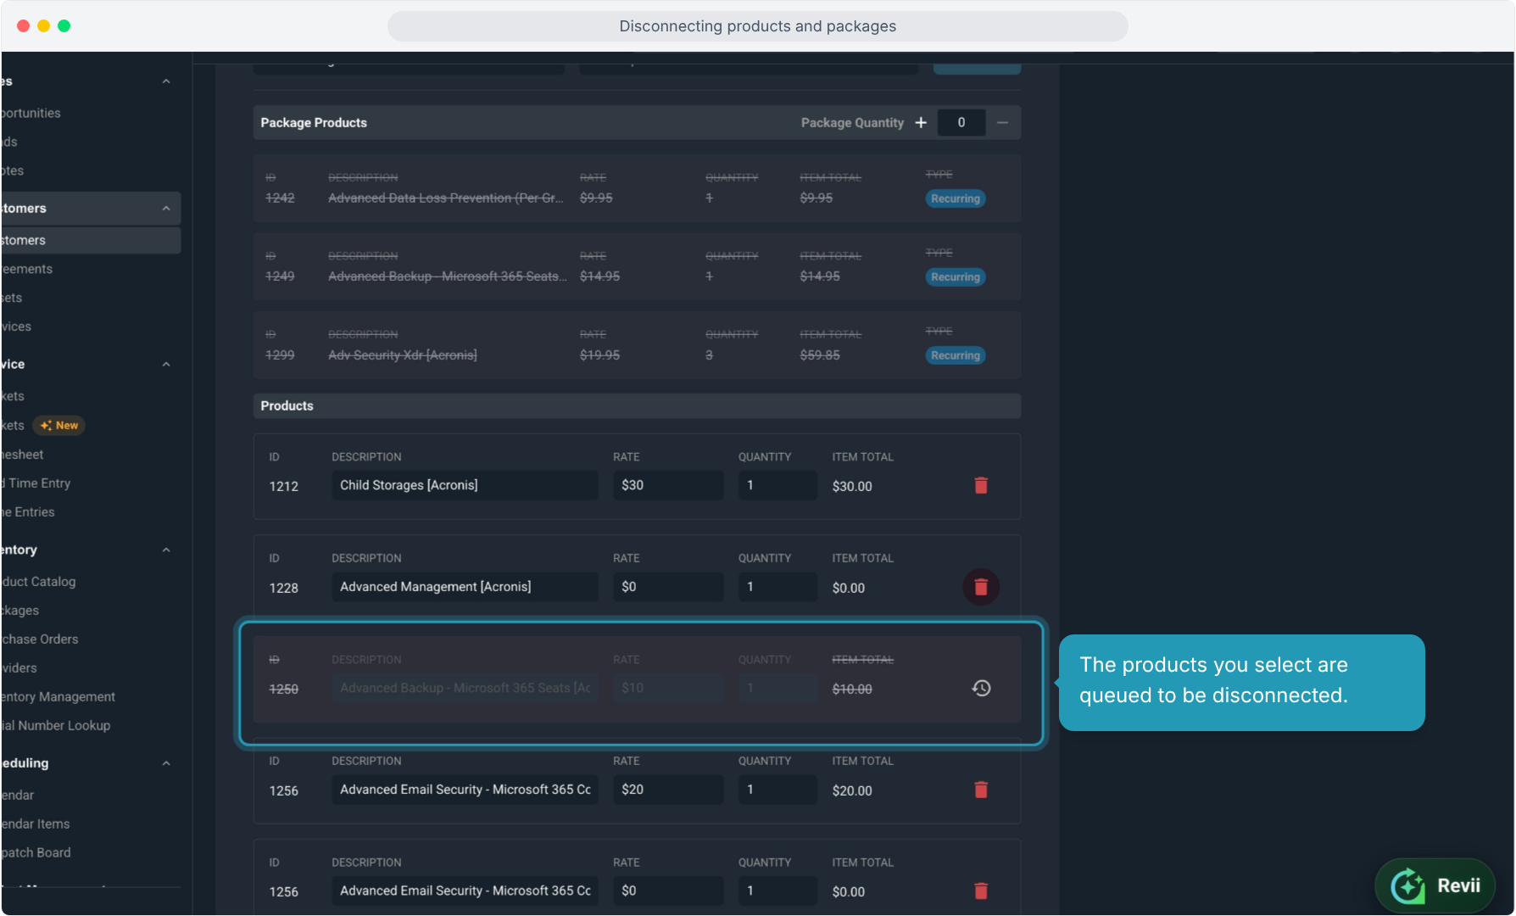Click the Recurring badge for product 1249
Image resolution: width=1516 pixels, height=916 pixels.
pos(956,277)
